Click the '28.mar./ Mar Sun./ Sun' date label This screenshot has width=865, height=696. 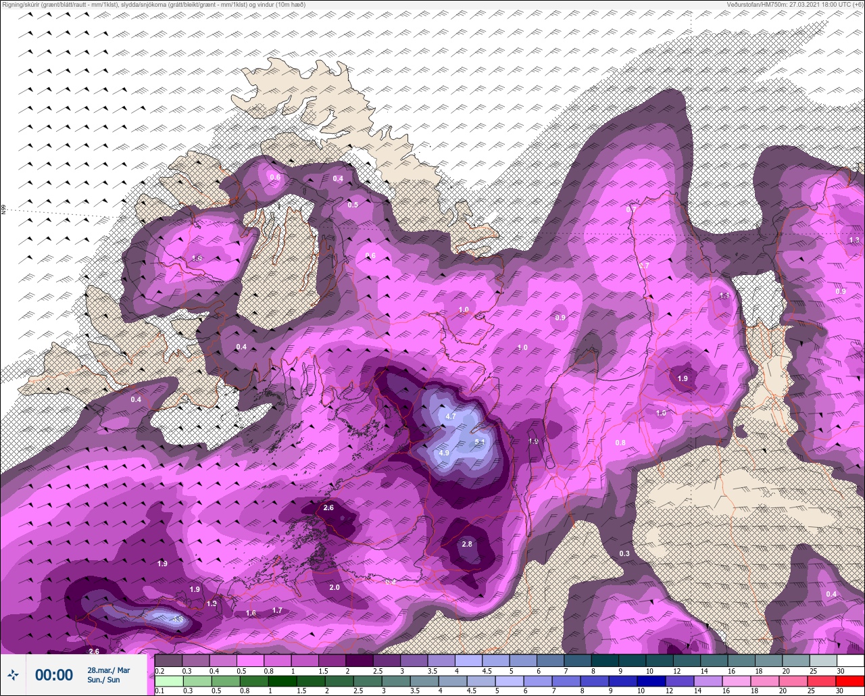click(109, 675)
